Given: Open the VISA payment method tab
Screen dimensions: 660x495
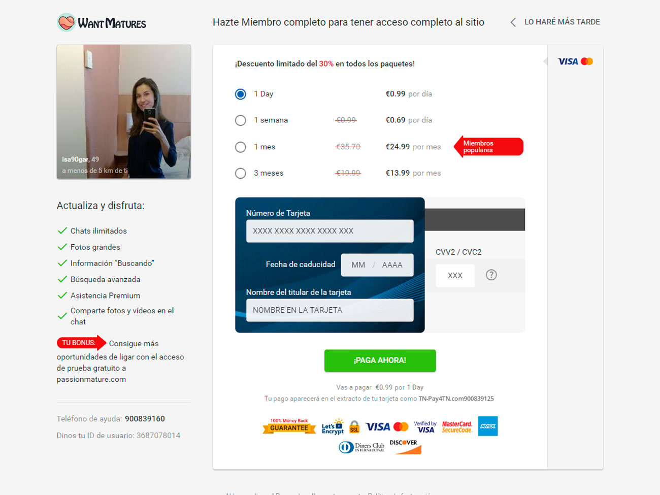Looking at the screenshot, I should coord(575,61).
